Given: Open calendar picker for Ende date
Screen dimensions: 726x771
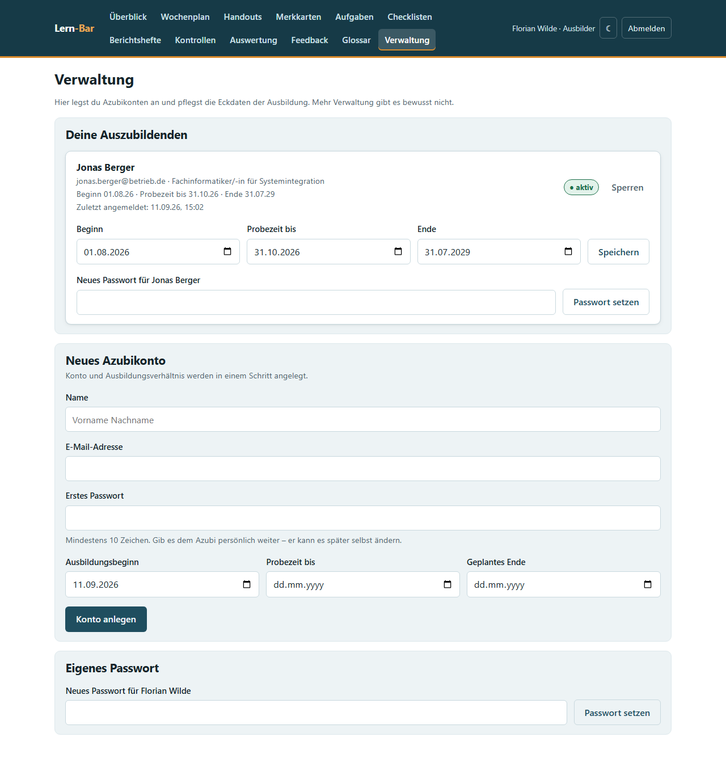Looking at the screenshot, I should point(568,252).
